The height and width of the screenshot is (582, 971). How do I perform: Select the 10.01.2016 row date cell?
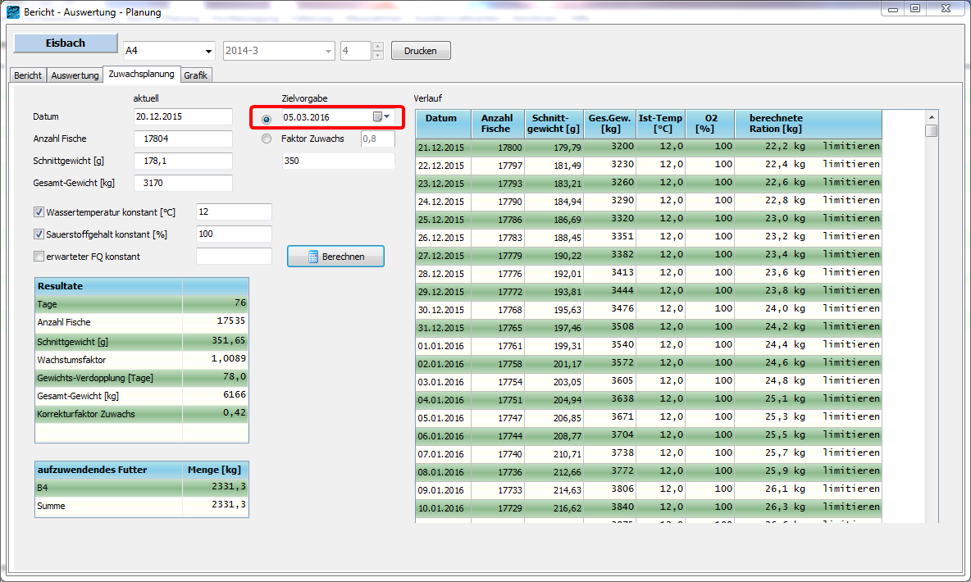tap(444, 508)
